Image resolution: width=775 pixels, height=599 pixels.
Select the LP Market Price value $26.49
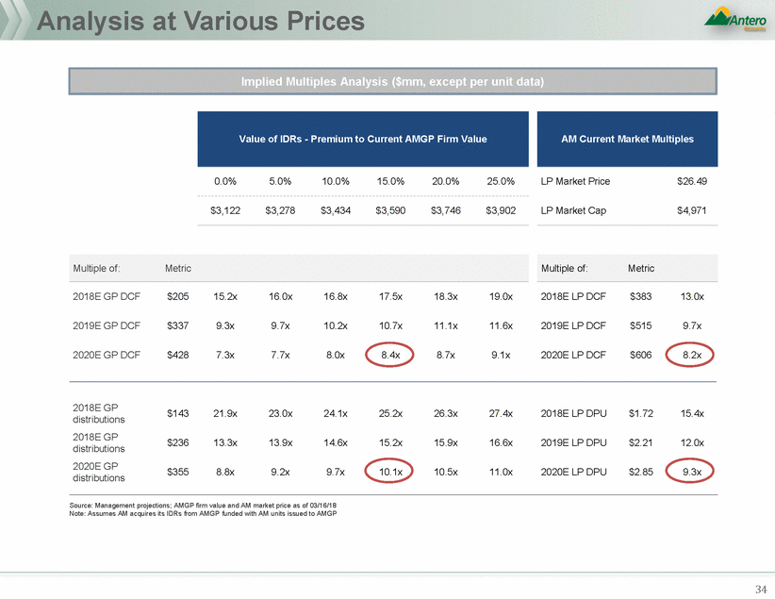pos(691,181)
